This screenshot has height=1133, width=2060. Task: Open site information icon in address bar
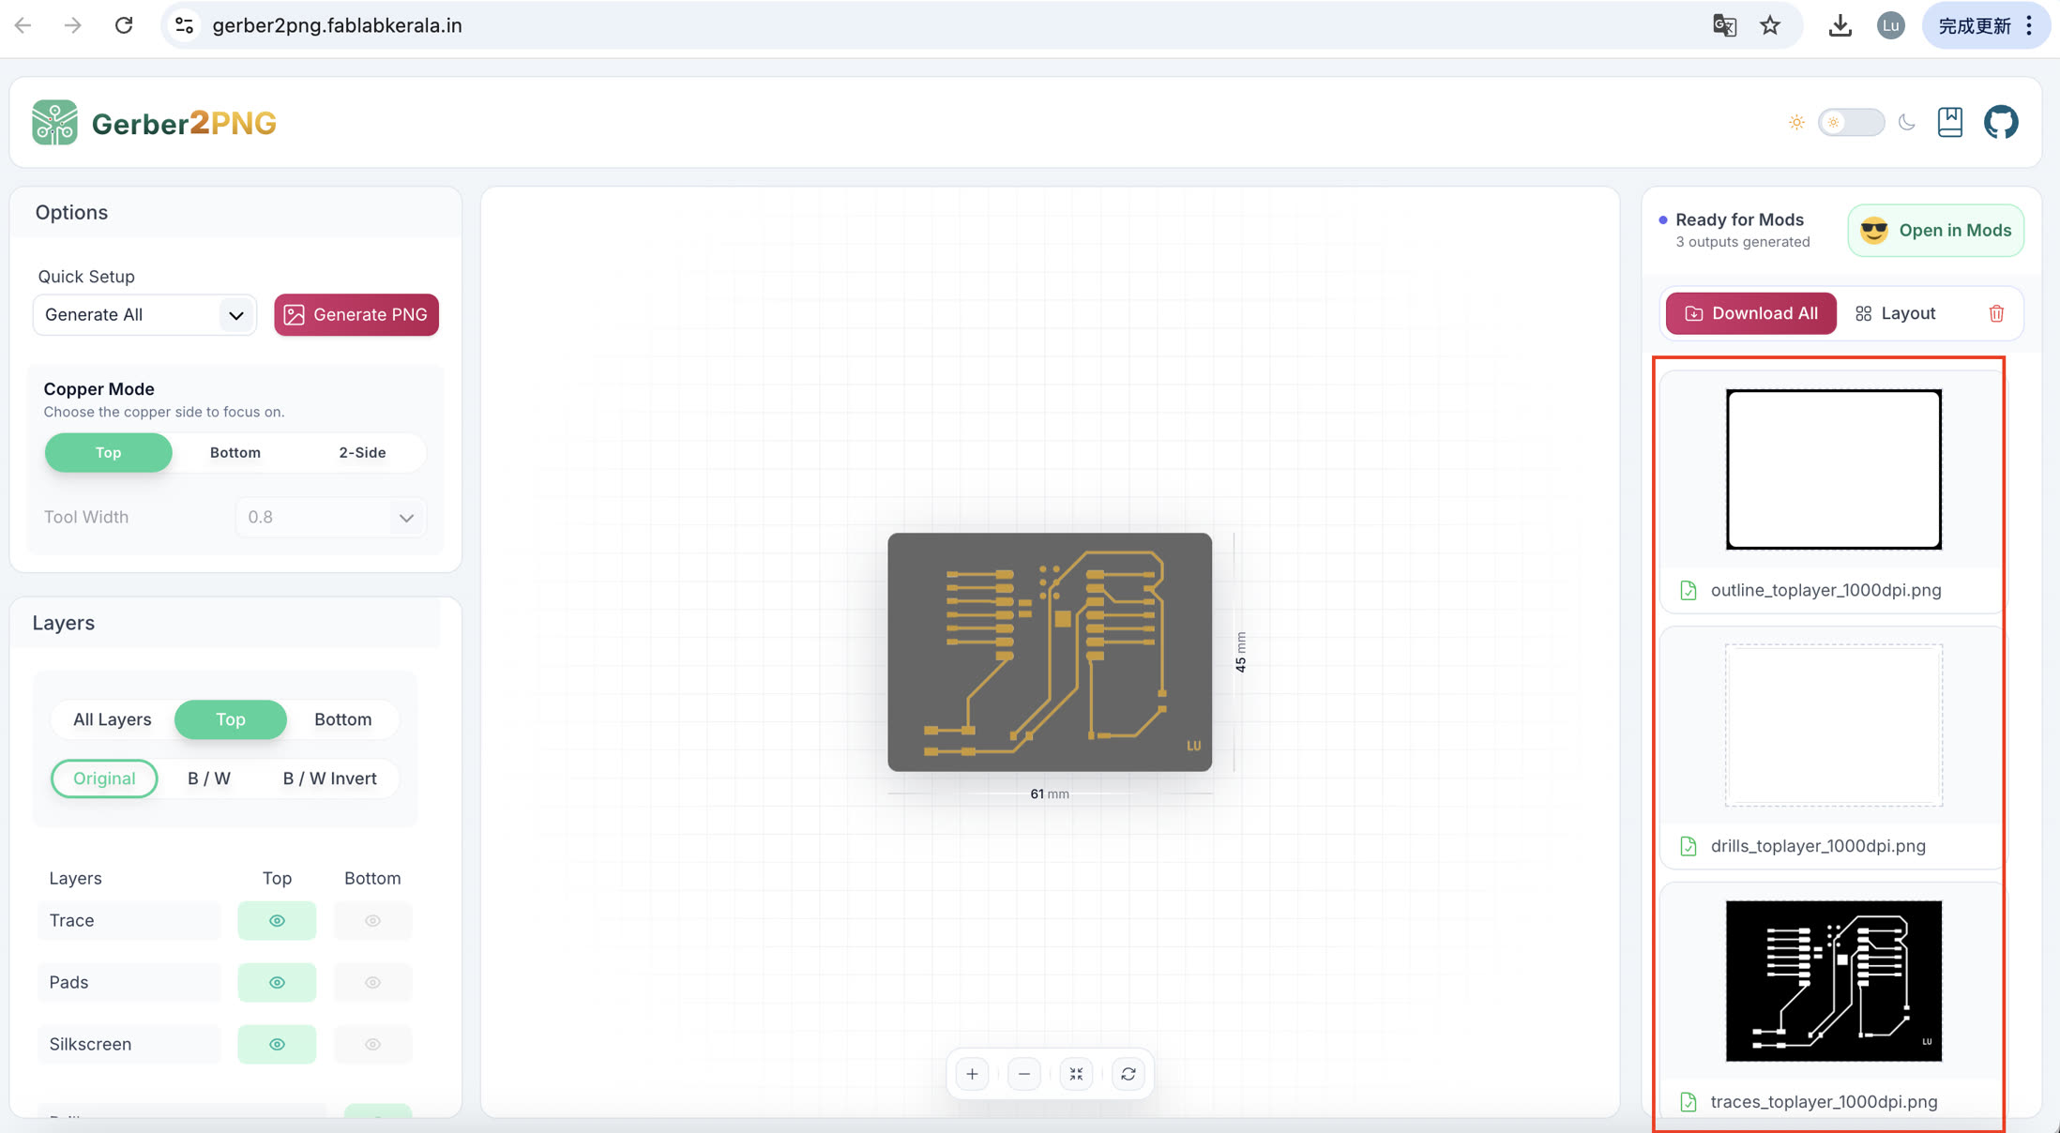(x=185, y=25)
